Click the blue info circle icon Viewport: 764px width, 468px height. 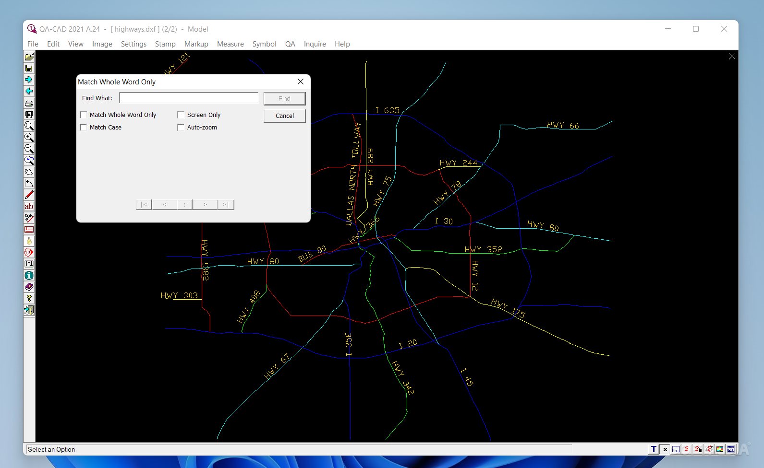point(29,275)
